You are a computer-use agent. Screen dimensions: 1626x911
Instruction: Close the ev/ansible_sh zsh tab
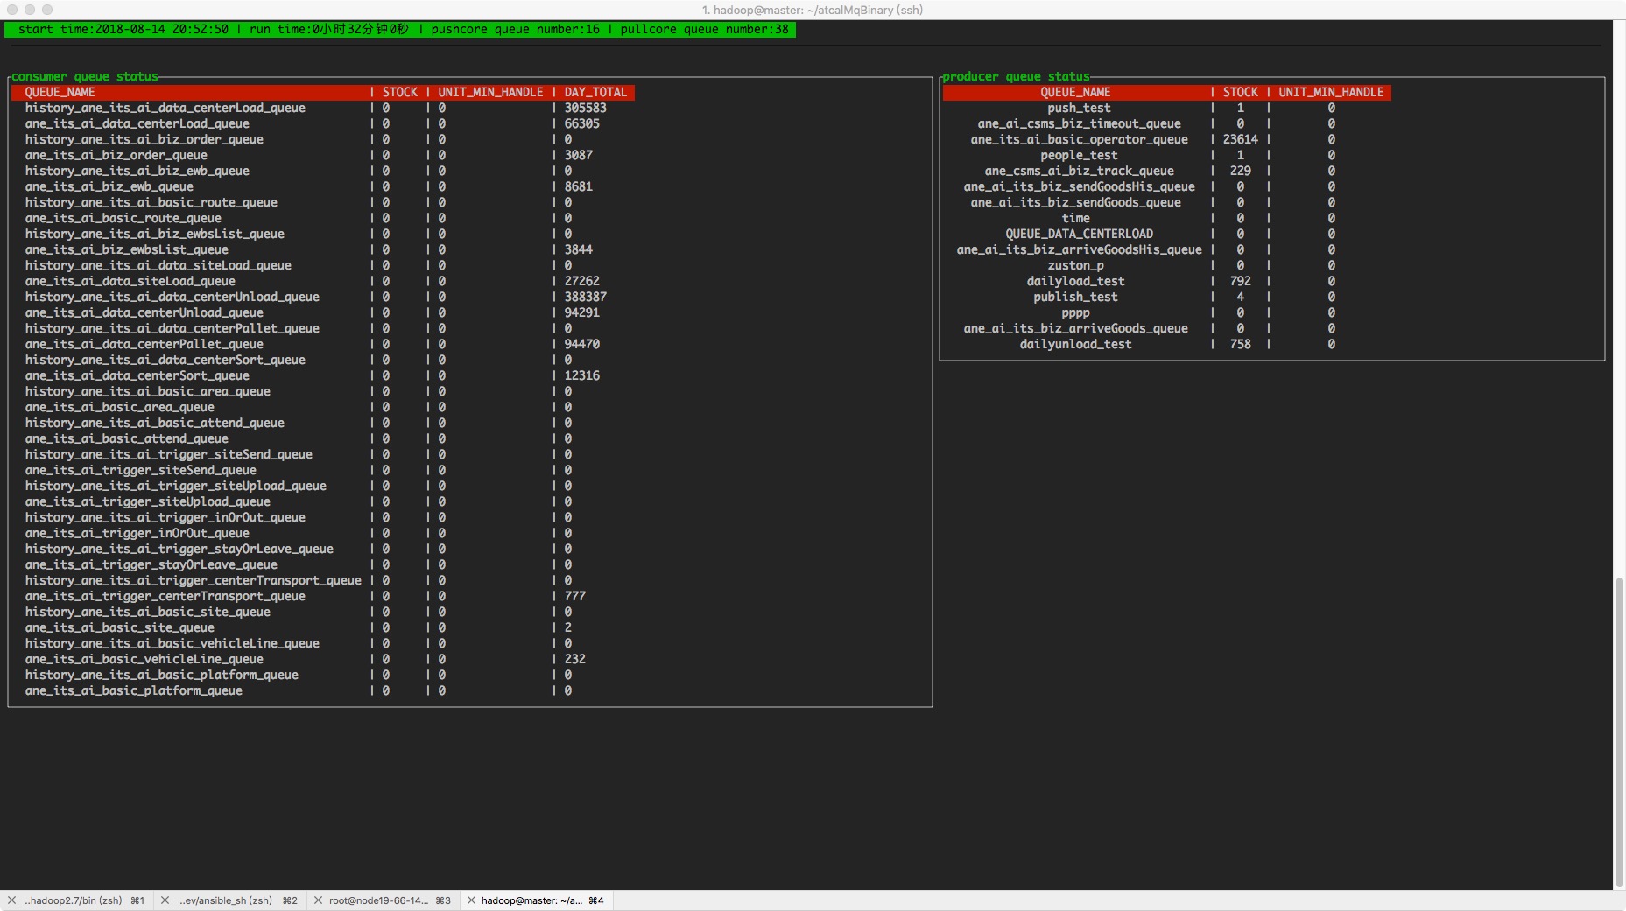click(165, 900)
